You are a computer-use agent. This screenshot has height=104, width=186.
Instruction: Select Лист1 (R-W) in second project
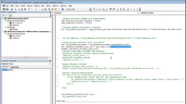point(16,36)
